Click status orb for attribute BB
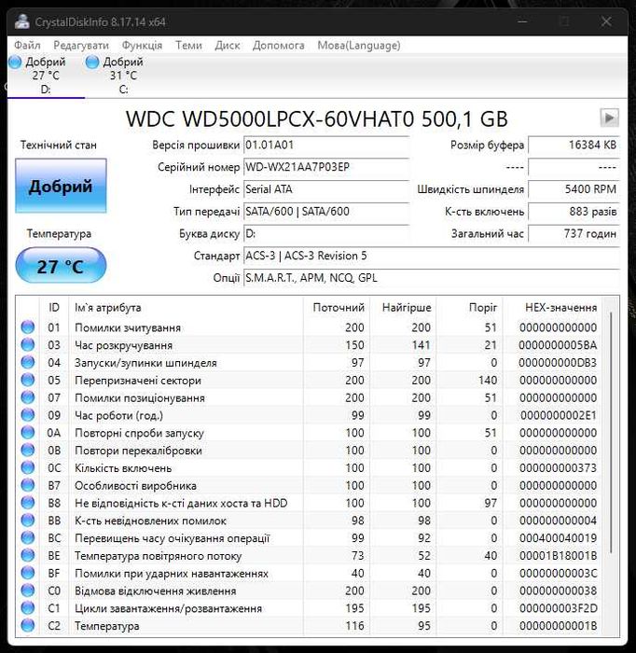This screenshot has width=636, height=653. [x=28, y=521]
